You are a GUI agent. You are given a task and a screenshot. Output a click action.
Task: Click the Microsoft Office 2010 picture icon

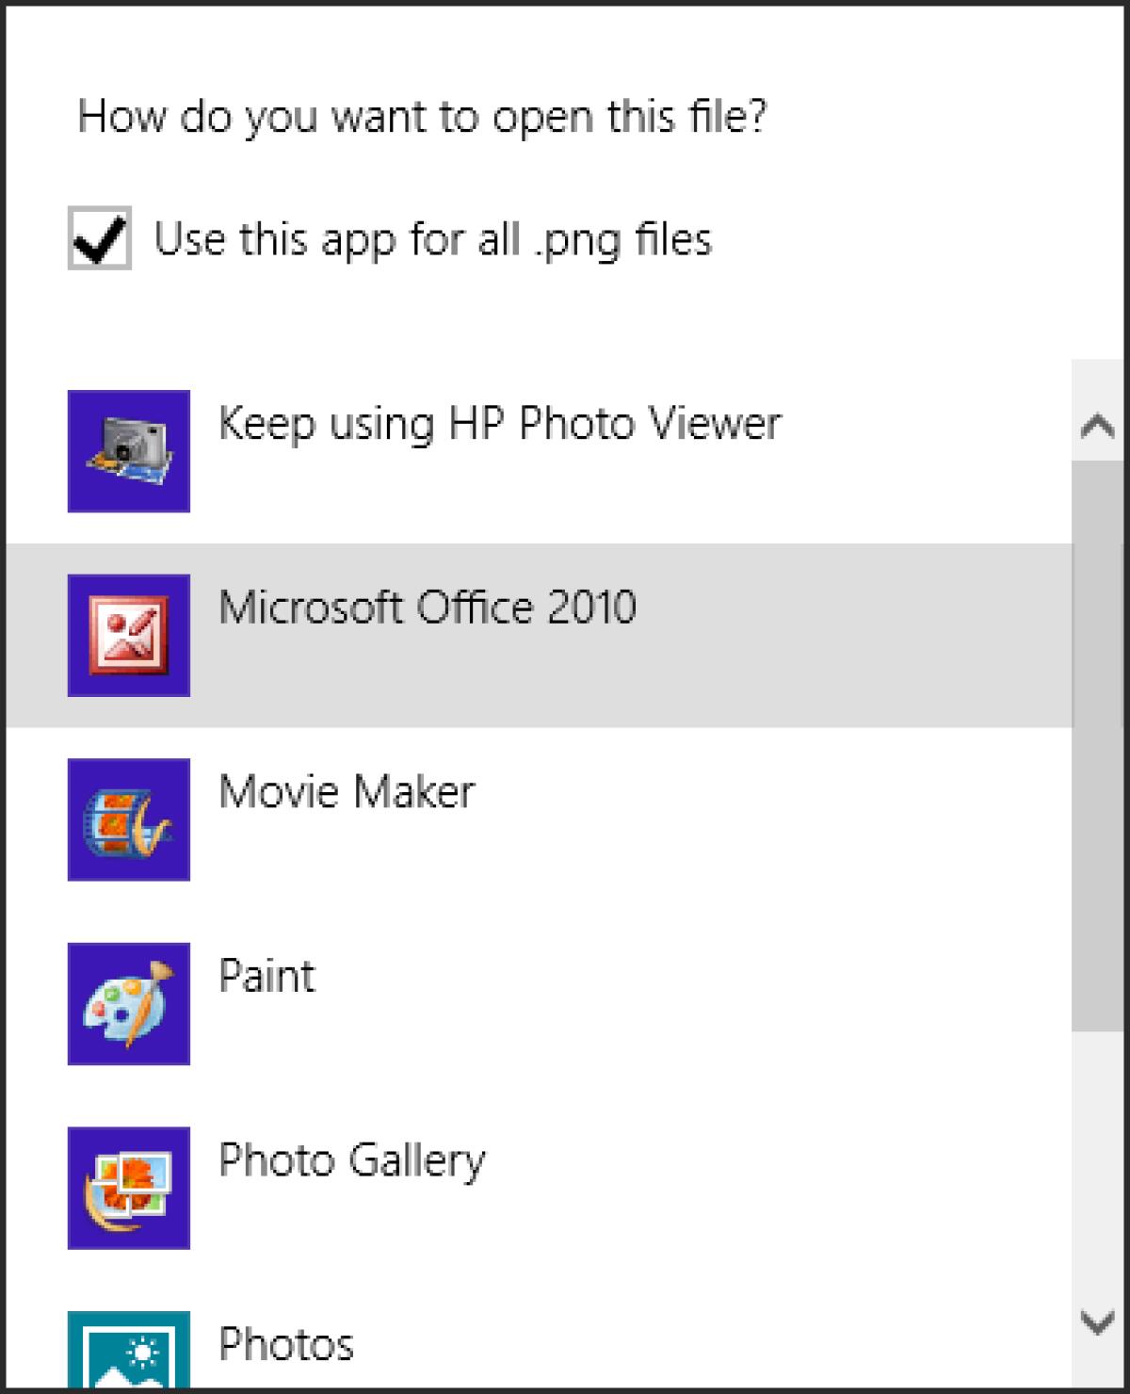128,633
